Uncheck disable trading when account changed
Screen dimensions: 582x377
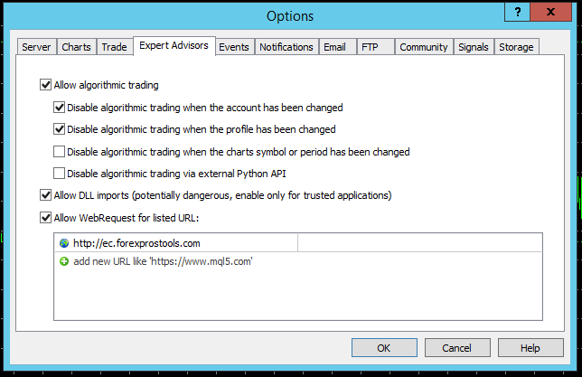[x=60, y=108]
